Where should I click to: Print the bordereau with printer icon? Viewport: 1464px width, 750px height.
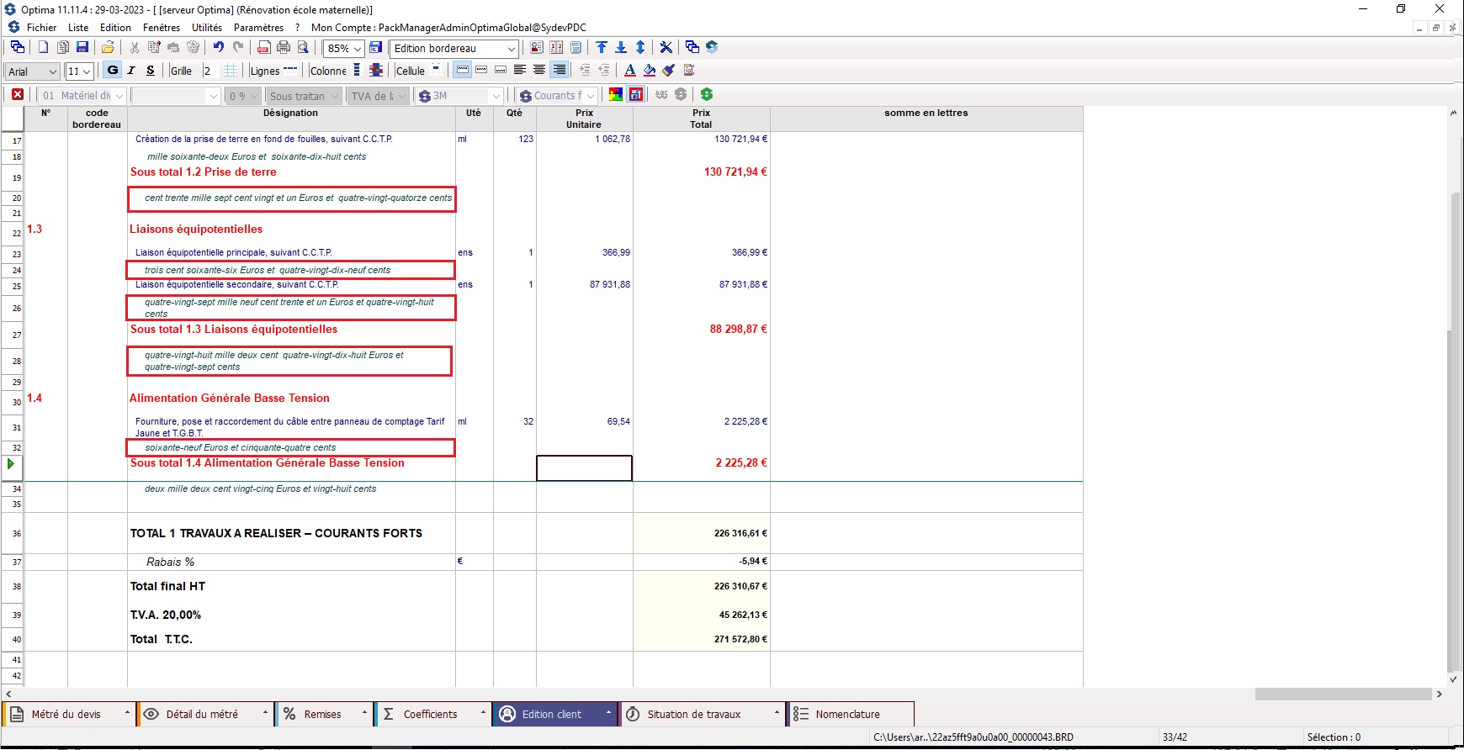pos(284,47)
